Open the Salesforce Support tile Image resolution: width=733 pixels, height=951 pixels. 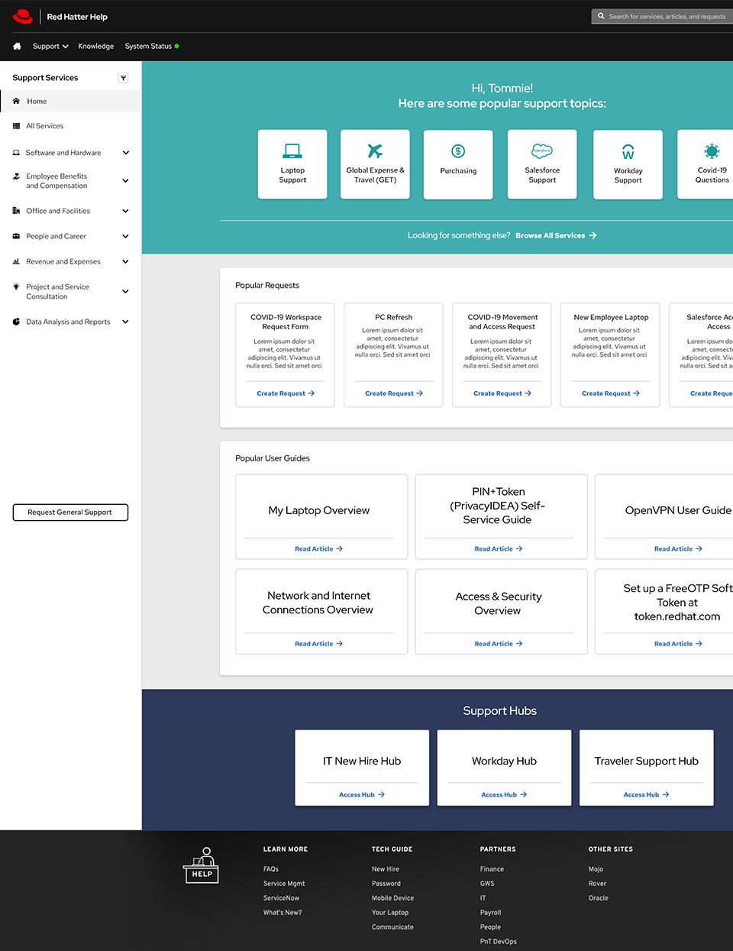(x=542, y=164)
